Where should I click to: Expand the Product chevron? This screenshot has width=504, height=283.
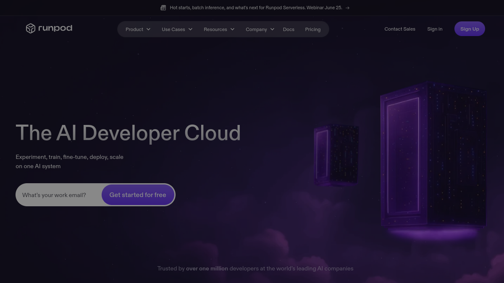[x=148, y=29]
